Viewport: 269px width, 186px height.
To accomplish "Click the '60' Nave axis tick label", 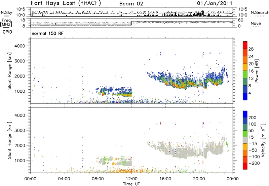I will coord(240,20).
